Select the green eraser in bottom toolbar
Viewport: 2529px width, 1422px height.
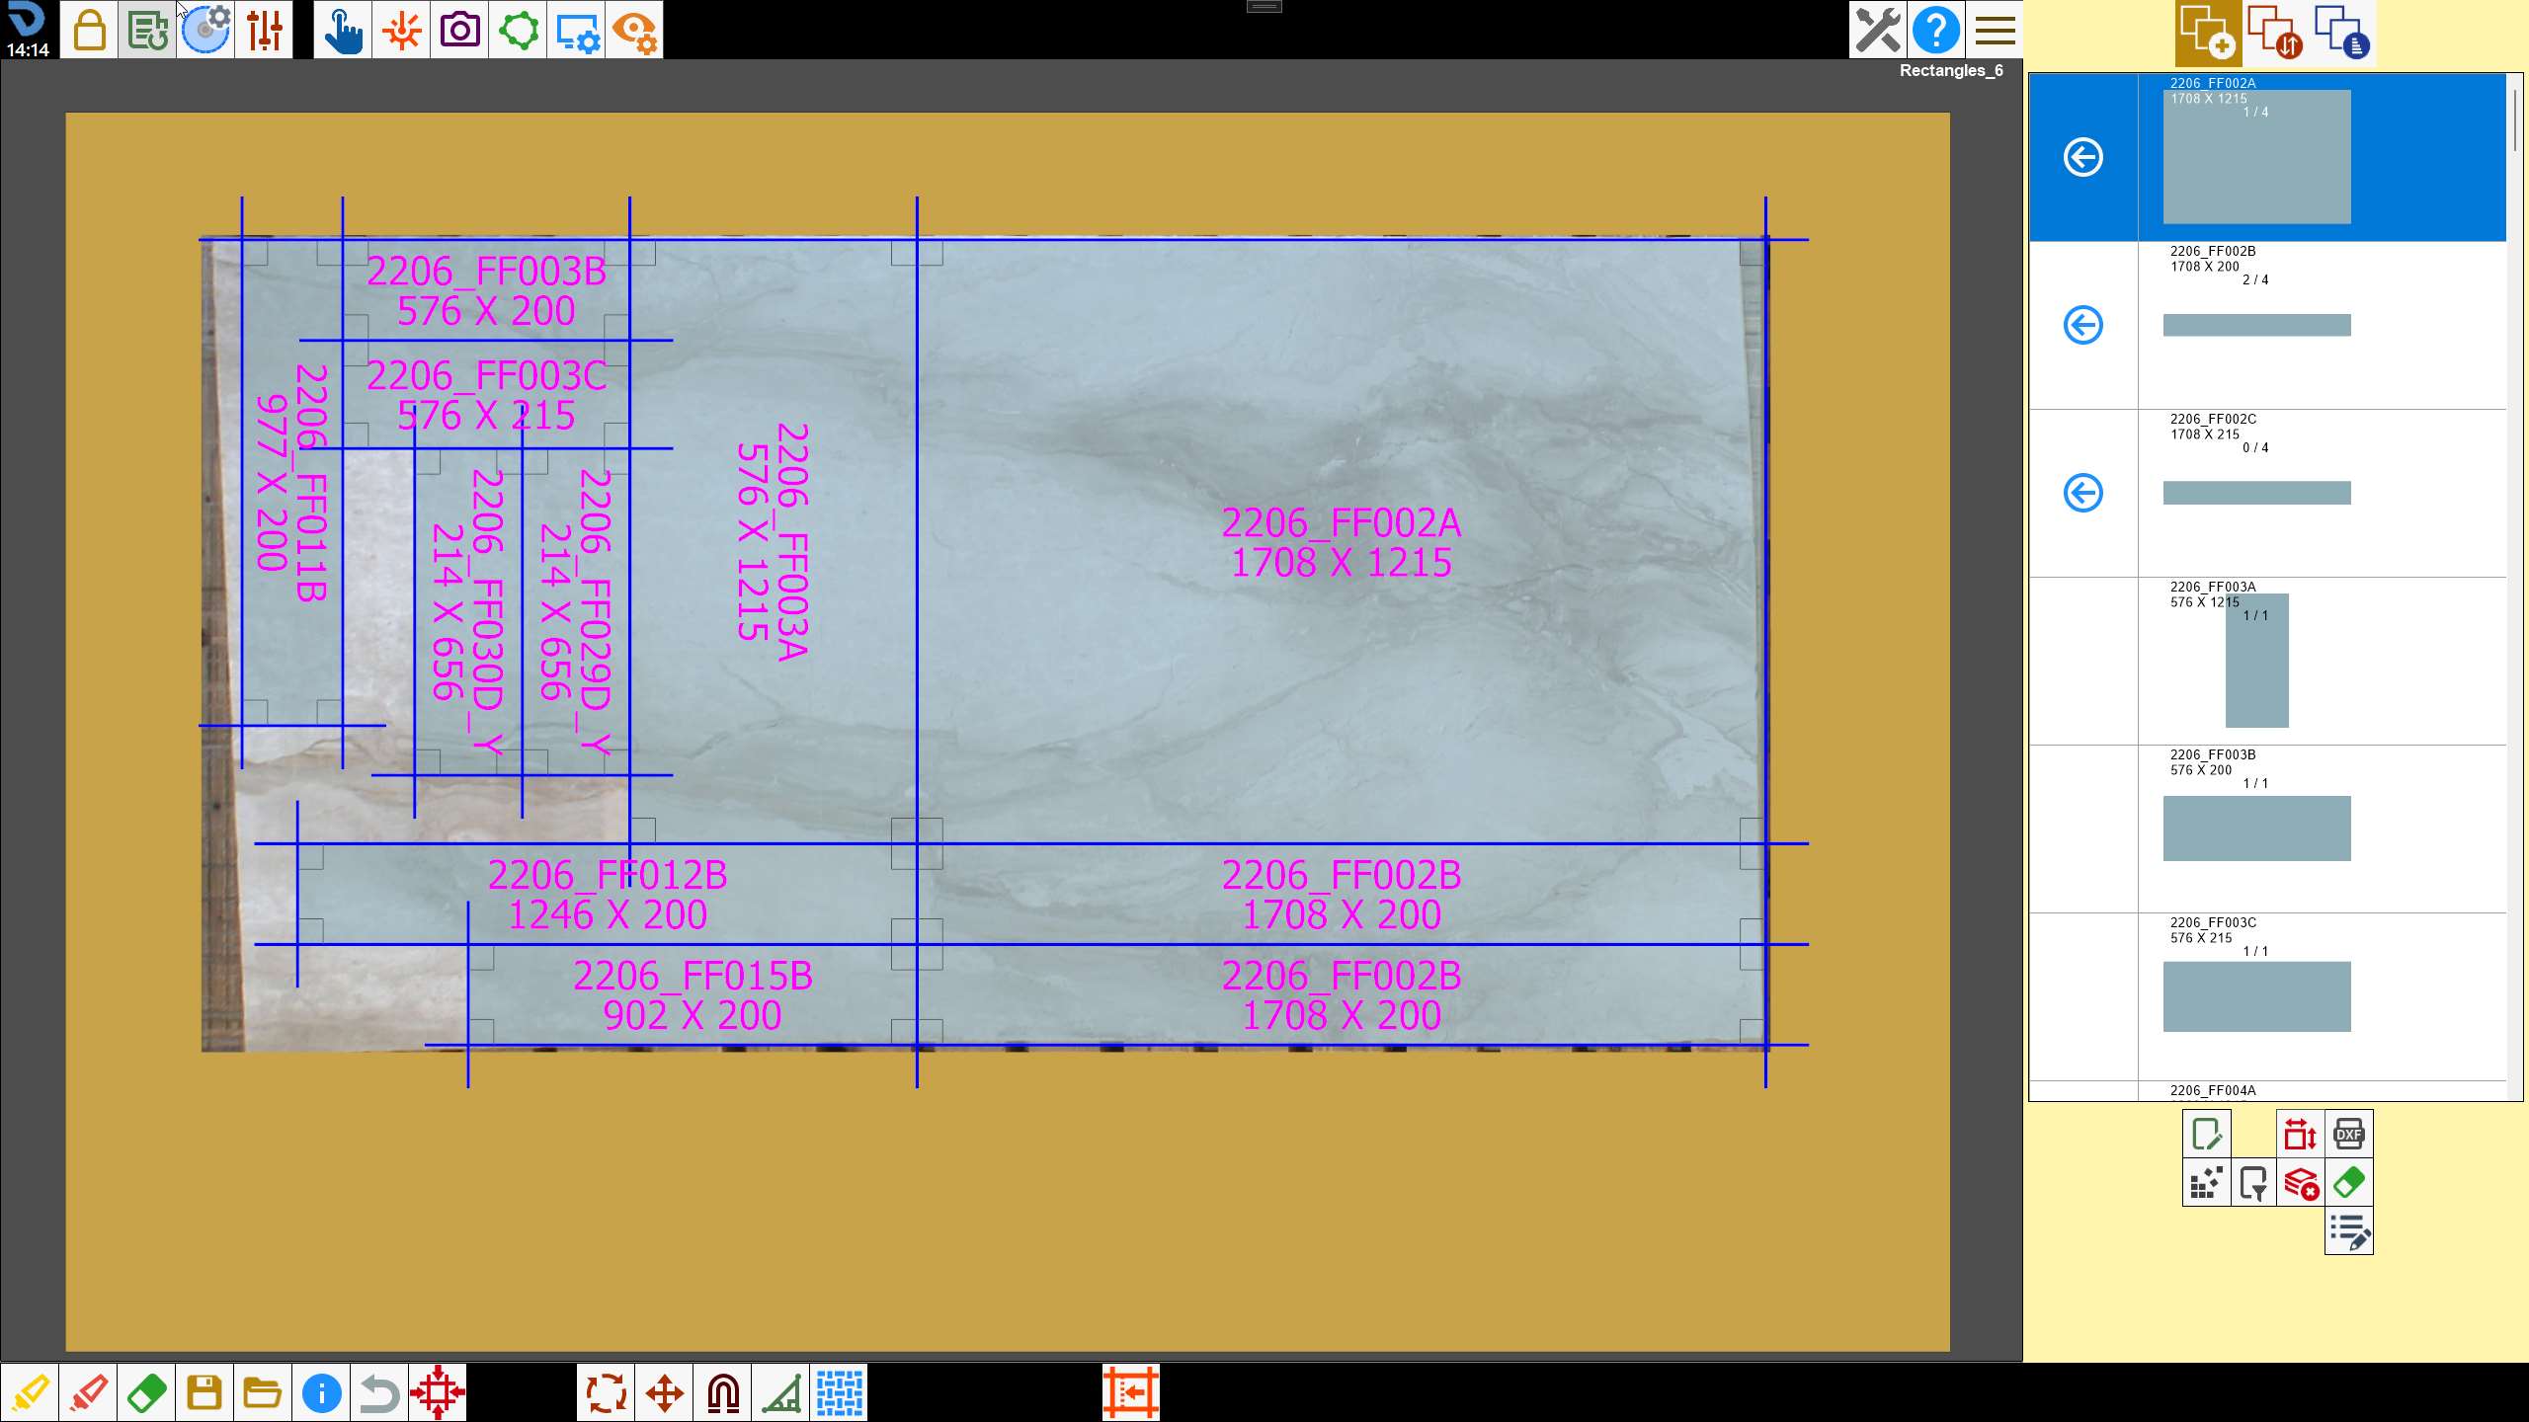tap(146, 1393)
